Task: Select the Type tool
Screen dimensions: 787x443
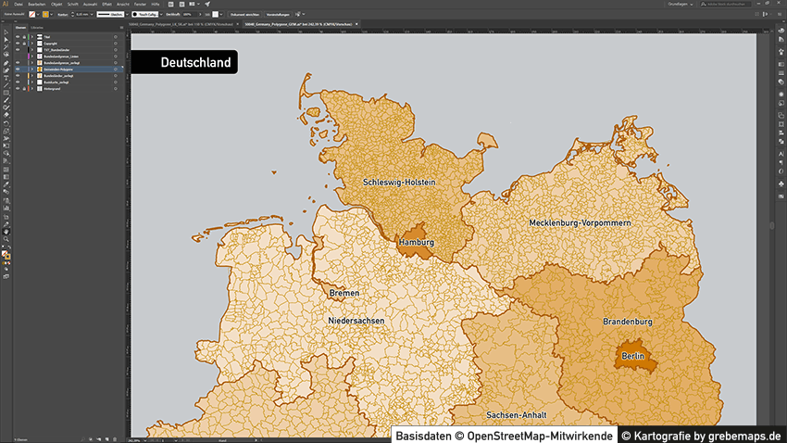Action: click(x=6, y=78)
